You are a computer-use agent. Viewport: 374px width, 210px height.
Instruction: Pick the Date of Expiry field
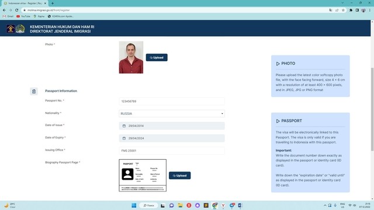[172, 138]
